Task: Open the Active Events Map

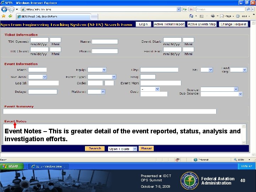Action: (202, 24)
